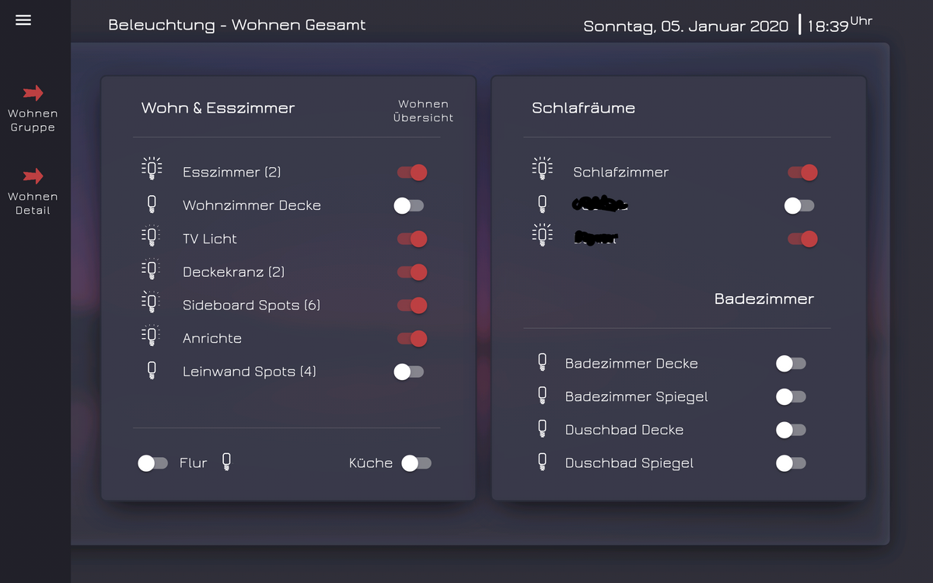Click the Beleuchtung - Wohnen Gesamt page title
The height and width of the screenshot is (583, 933).
(237, 25)
